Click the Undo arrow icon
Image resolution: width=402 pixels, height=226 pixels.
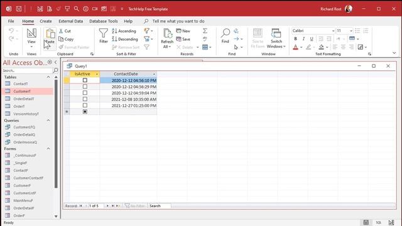click(11, 31)
